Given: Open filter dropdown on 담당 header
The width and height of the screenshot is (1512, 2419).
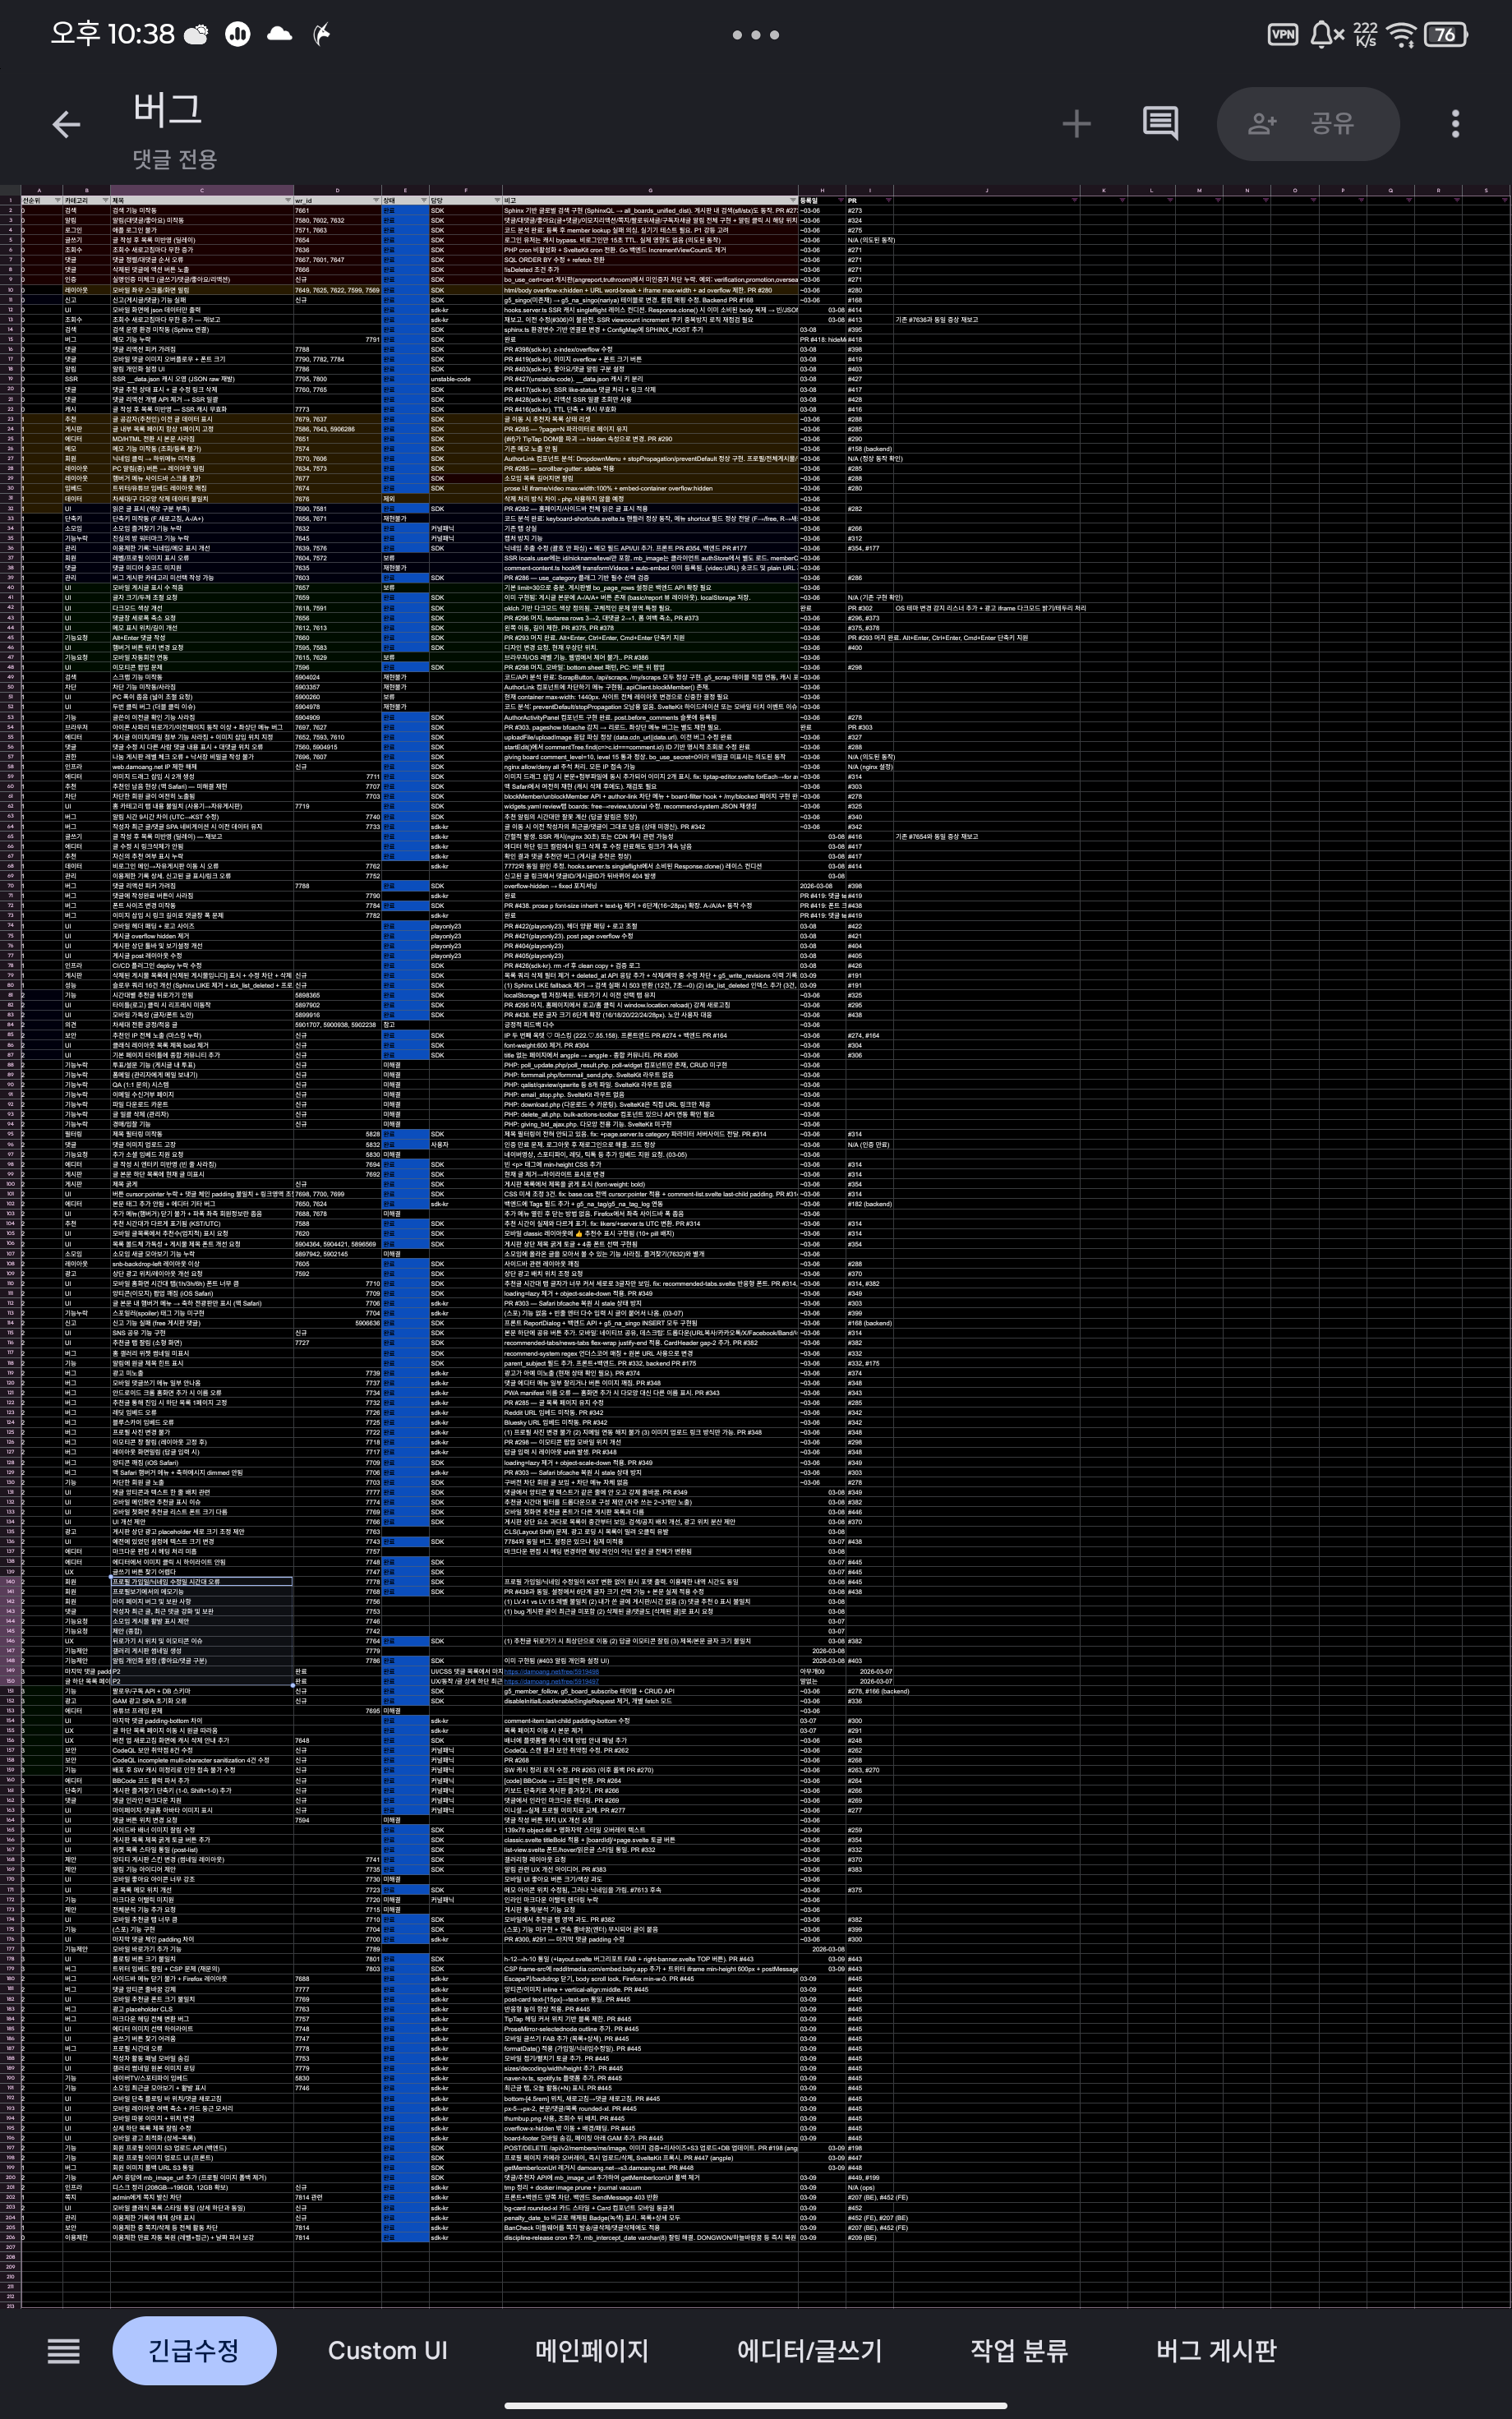Looking at the screenshot, I should tap(497, 201).
